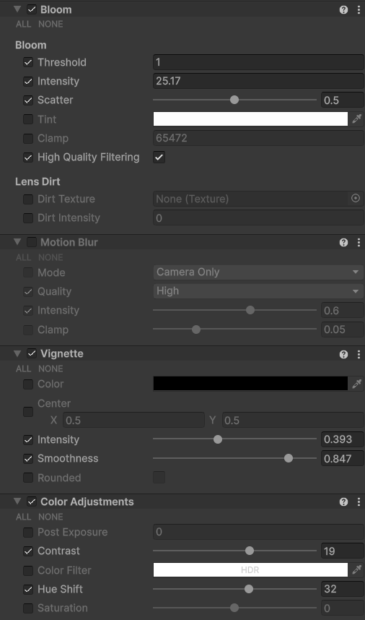Open the Motion Blur help icon
The image size is (365, 620).
[x=343, y=242]
